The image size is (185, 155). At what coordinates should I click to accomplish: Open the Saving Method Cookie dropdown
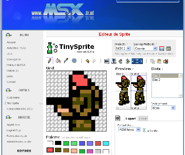click(146, 48)
